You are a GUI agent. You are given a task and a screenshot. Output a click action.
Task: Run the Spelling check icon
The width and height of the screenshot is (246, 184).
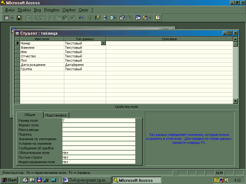click(x=42, y=18)
